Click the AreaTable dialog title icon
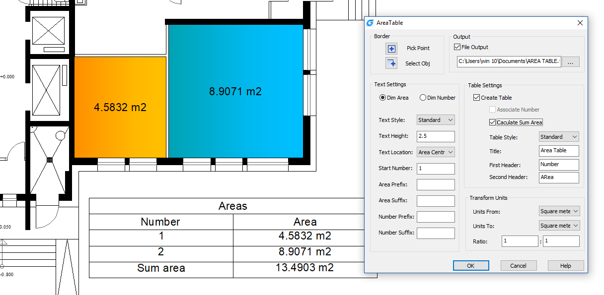The height and width of the screenshot is (295, 604). (370, 23)
